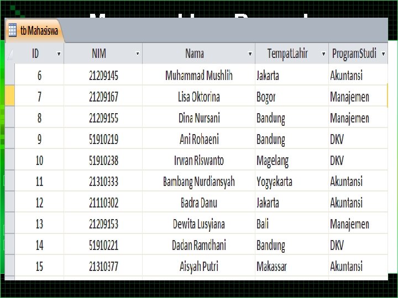
Task: Click the name cell Ani Rohaeni
Action: point(199,139)
